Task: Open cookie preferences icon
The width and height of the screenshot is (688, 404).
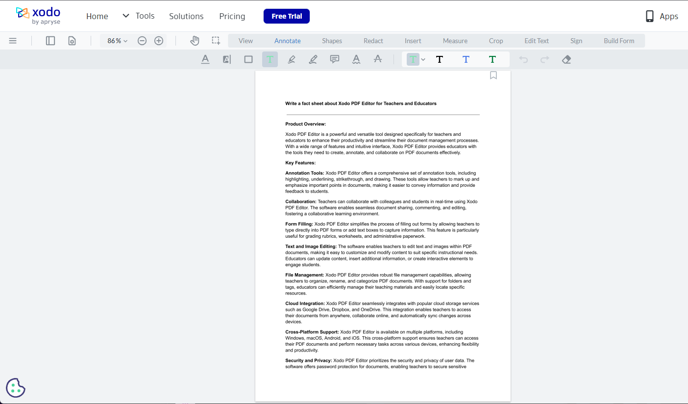Action: tap(16, 388)
